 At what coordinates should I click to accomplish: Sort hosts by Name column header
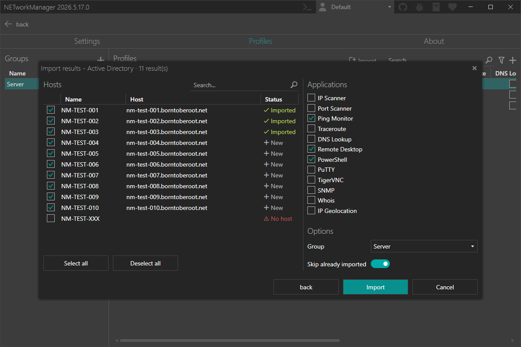click(93, 99)
